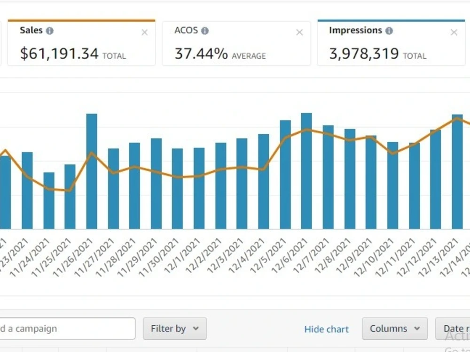
Task: Click the Hide chart link
Action: [327, 329]
